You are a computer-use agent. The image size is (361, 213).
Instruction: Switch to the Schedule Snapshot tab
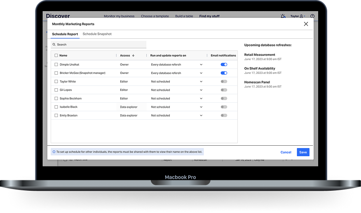[97, 34]
